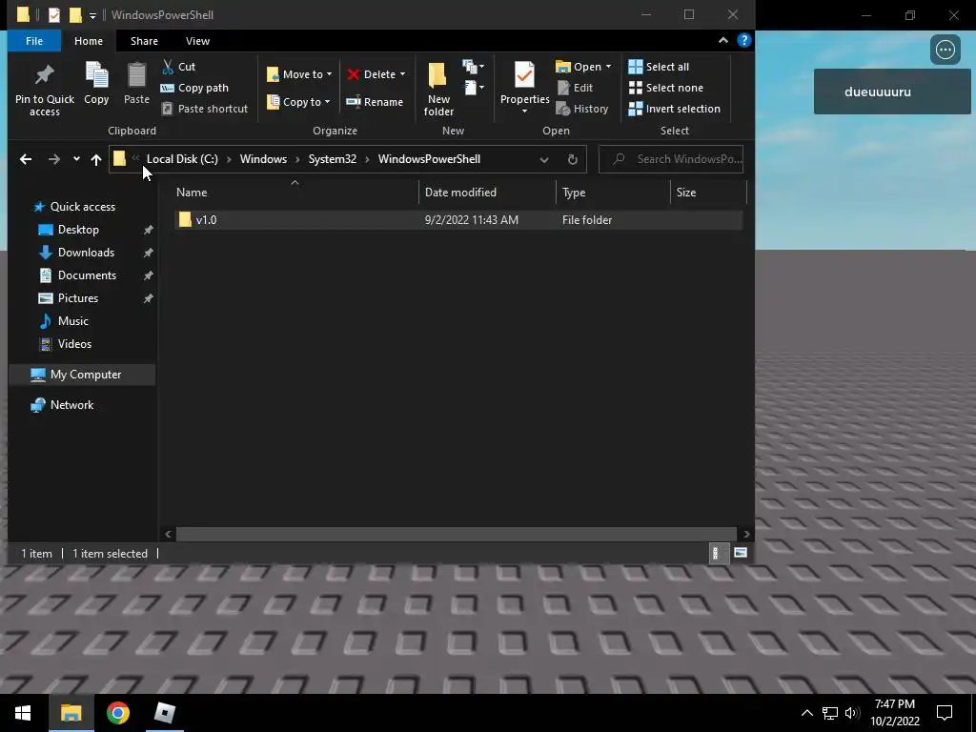The width and height of the screenshot is (976, 732).
Task: Open Delete options arrow
Action: pyautogui.click(x=403, y=74)
